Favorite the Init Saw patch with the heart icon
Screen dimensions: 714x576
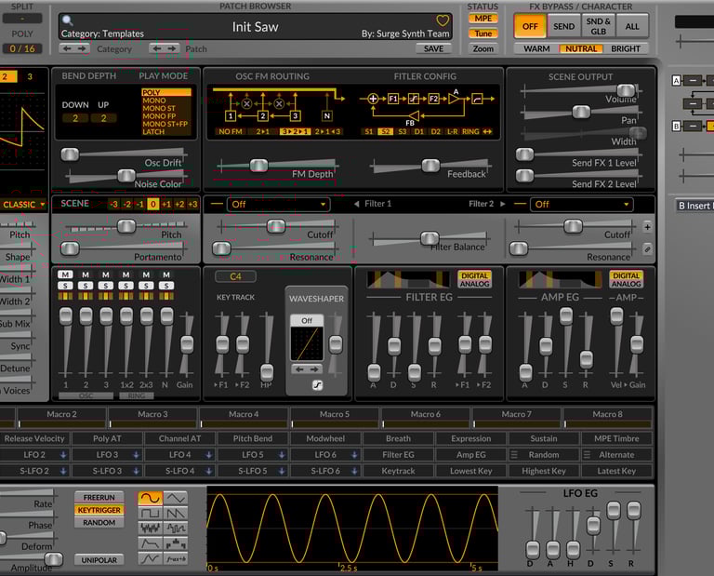pos(443,20)
